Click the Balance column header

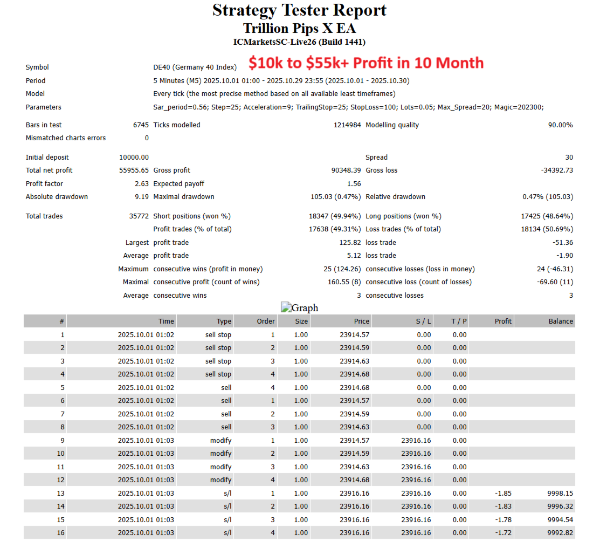(x=561, y=321)
